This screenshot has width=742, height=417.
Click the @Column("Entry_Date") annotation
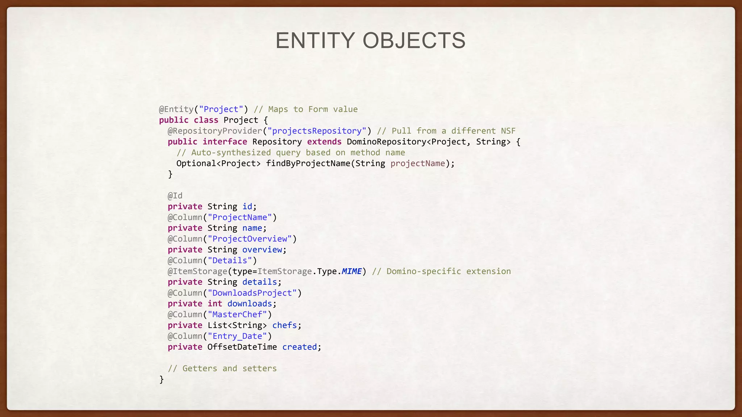220,336
